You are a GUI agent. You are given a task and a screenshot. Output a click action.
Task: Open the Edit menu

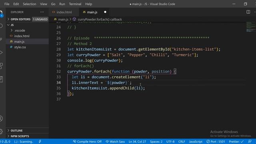pyautogui.click(x=16, y=4)
